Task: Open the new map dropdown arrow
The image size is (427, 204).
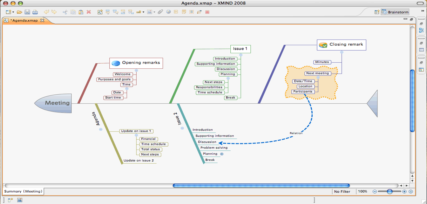Action: pyautogui.click(x=13, y=12)
